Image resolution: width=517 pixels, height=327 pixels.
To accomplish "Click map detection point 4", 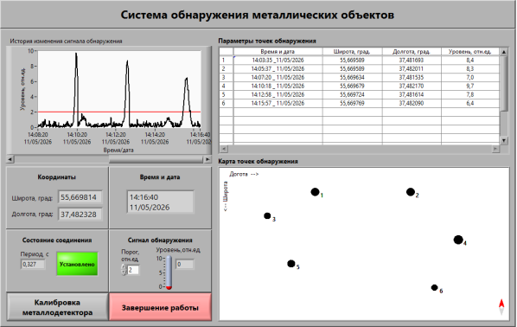I will click(x=458, y=240).
